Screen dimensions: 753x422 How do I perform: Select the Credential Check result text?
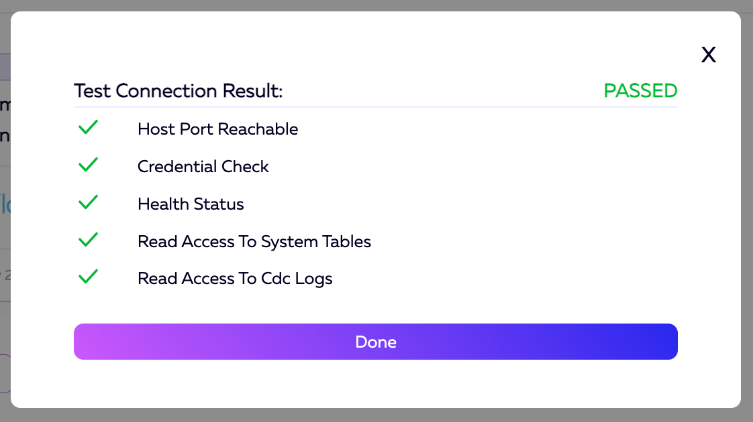pos(203,167)
